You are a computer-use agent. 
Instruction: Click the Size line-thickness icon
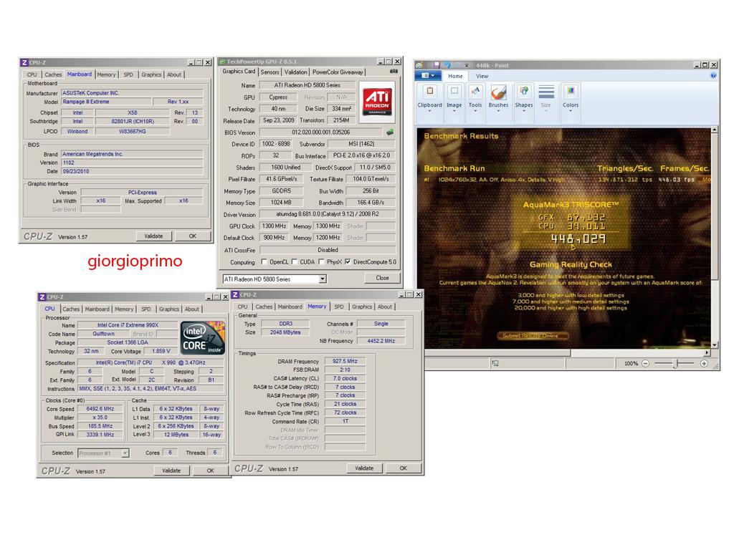click(545, 92)
